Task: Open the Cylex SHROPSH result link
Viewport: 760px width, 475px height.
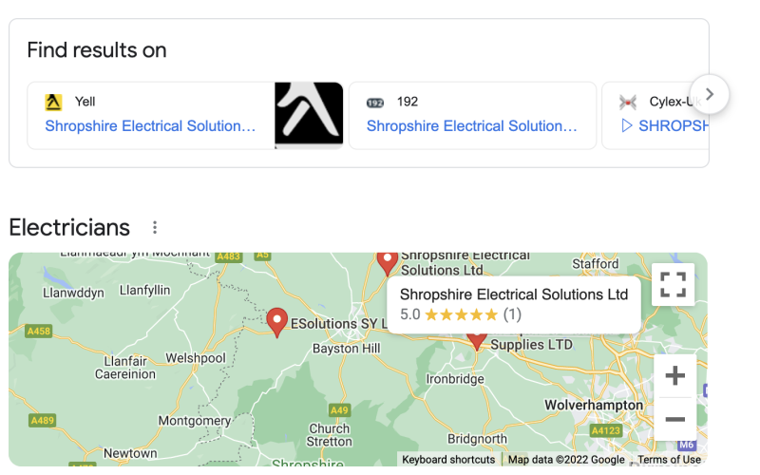Action: (664, 126)
